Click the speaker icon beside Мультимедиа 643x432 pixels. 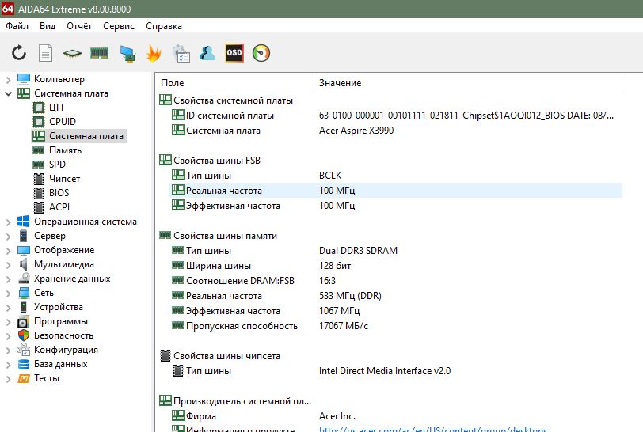coord(24,264)
